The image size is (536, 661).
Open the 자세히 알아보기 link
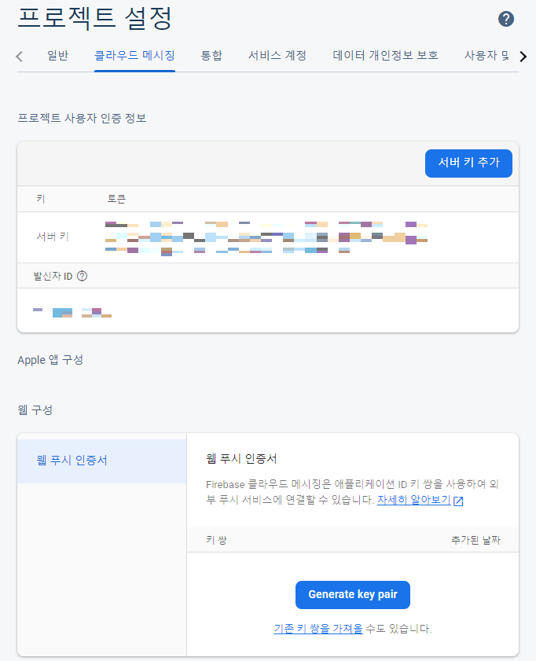(414, 500)
